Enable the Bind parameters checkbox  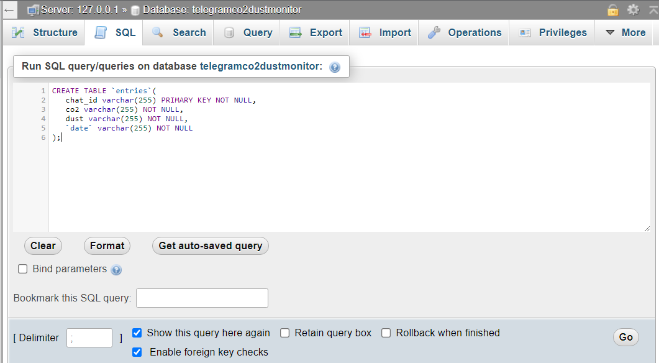point(23,269)
